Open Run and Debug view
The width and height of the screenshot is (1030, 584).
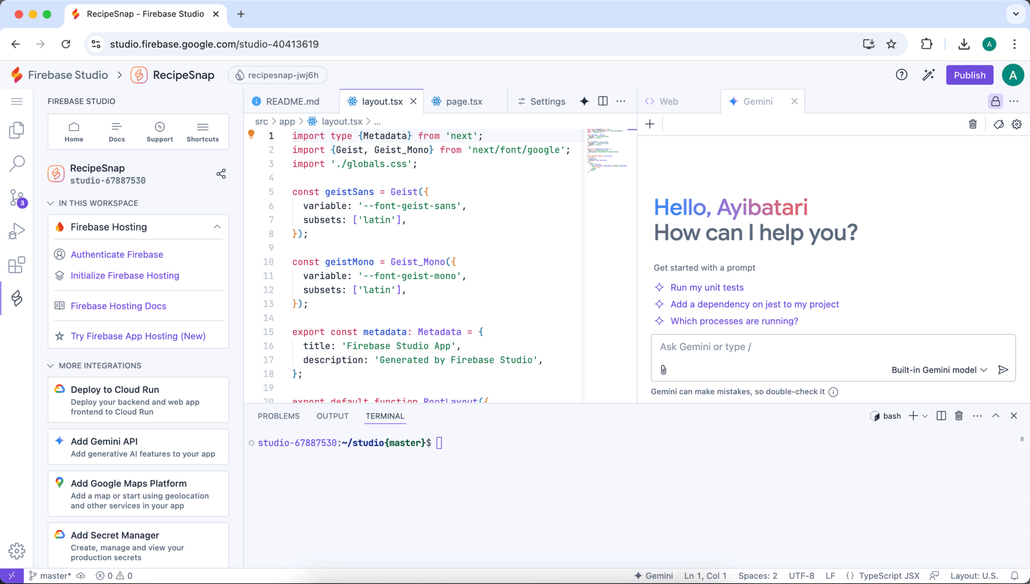[x=17, y=231]
